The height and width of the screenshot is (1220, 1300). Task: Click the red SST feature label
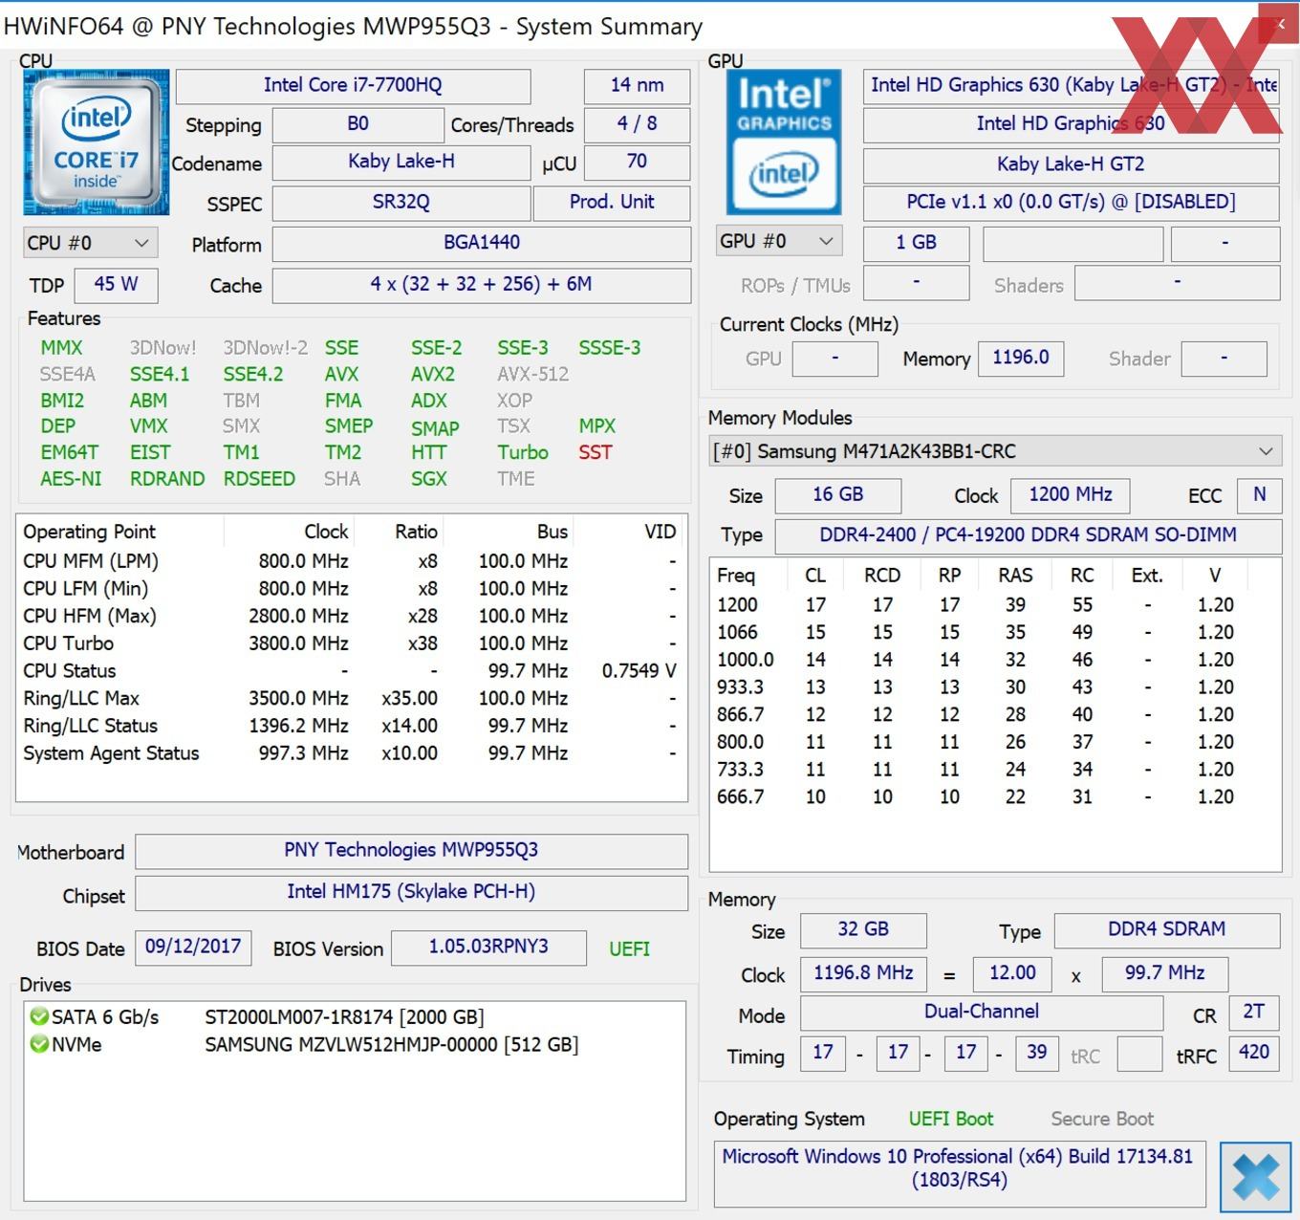pyautogui.click(x=595, y=452)
